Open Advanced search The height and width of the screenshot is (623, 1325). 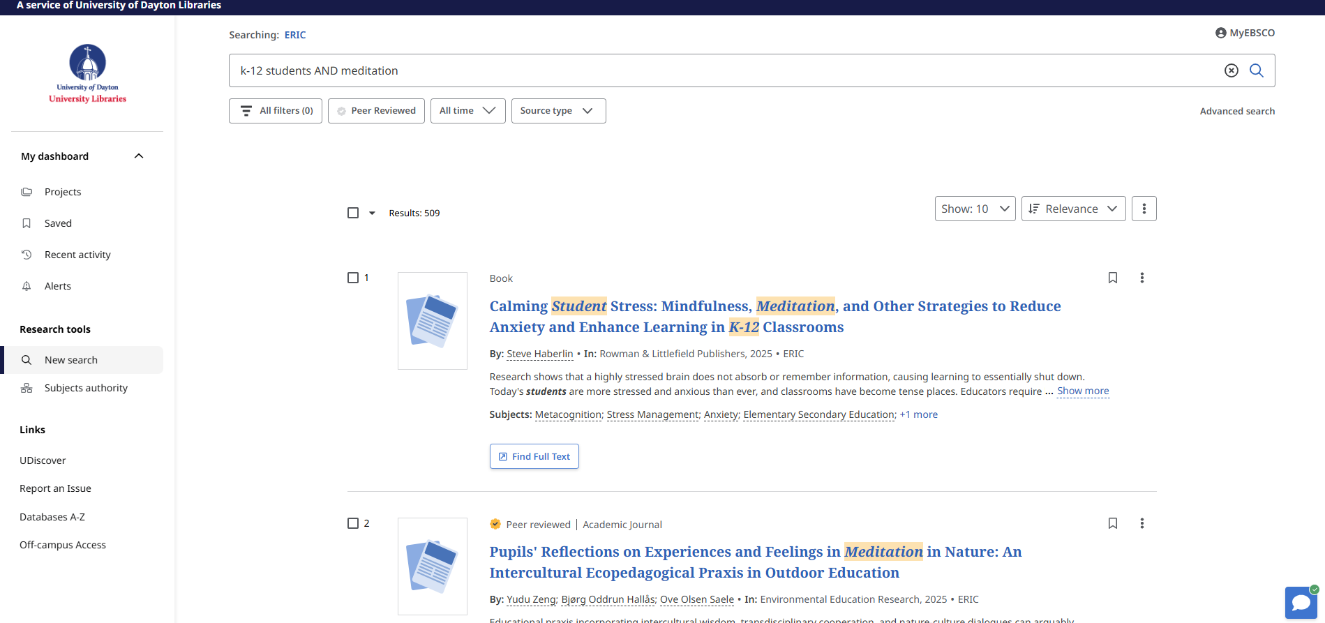(1237, 111)
